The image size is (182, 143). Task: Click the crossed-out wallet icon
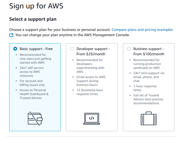(35, 119)
